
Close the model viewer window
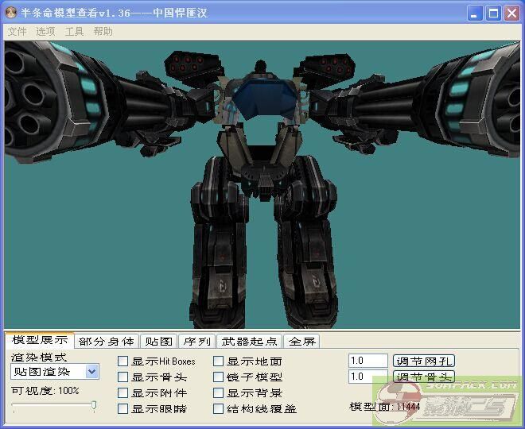(511, 14)
